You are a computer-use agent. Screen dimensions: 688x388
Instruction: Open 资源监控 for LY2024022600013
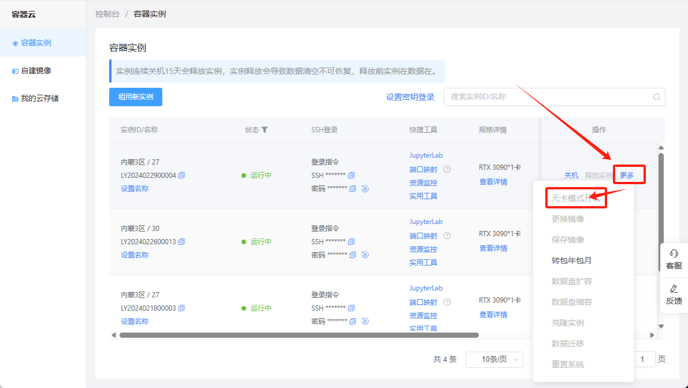pos(423,249)
